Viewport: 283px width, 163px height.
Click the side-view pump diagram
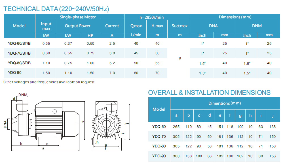click(x=45, y=122)
